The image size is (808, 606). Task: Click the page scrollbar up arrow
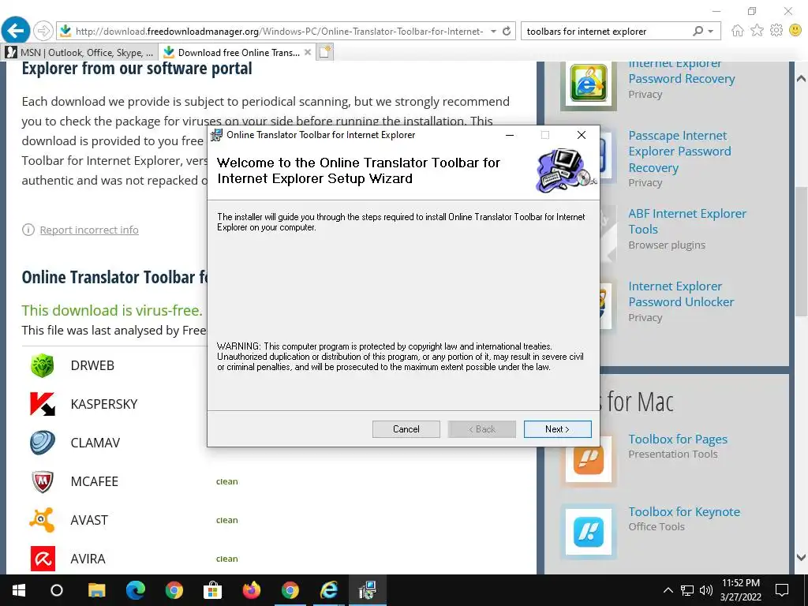click(802, 79)
